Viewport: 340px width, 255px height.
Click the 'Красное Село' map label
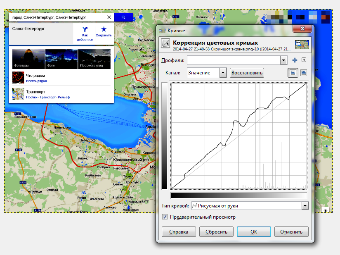(x=123, y=197)
